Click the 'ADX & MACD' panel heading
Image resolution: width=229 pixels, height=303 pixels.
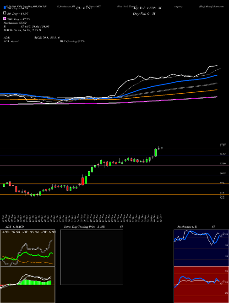click(15, 227)
